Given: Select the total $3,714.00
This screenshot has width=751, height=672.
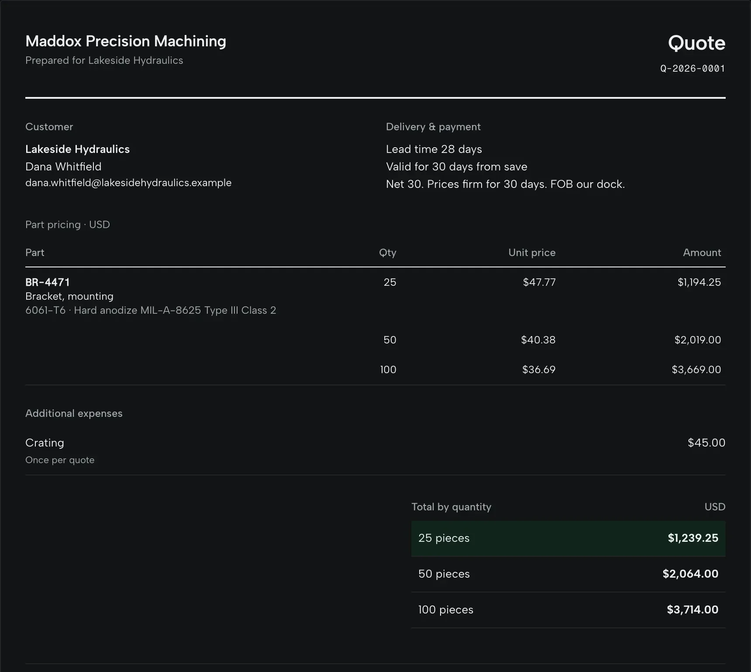Looking at the screenshot, I should [x=692, y=610].
